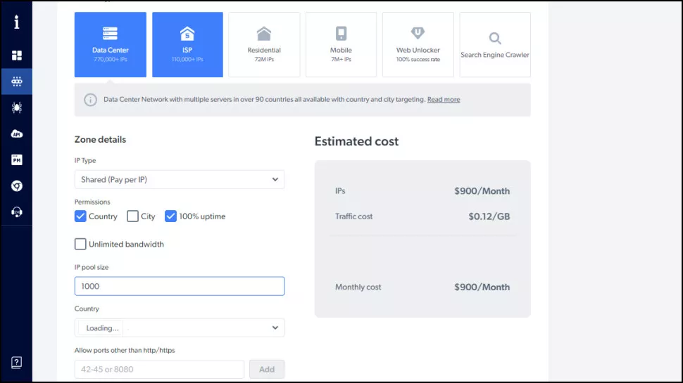Open the PM proxy manager icon
The width and height of the screenshot is (683, 383).
[x=17, y=160]
